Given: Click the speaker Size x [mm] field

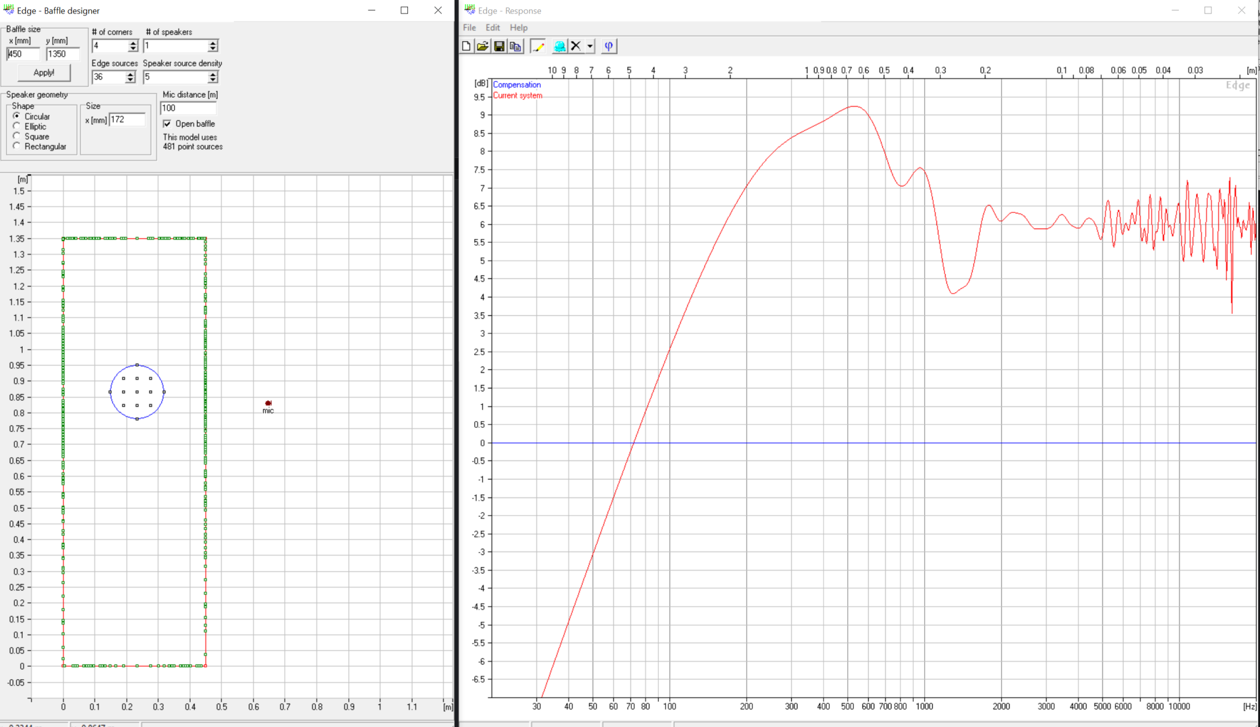Looking at the screenshot, I should [x=127, y=120].
